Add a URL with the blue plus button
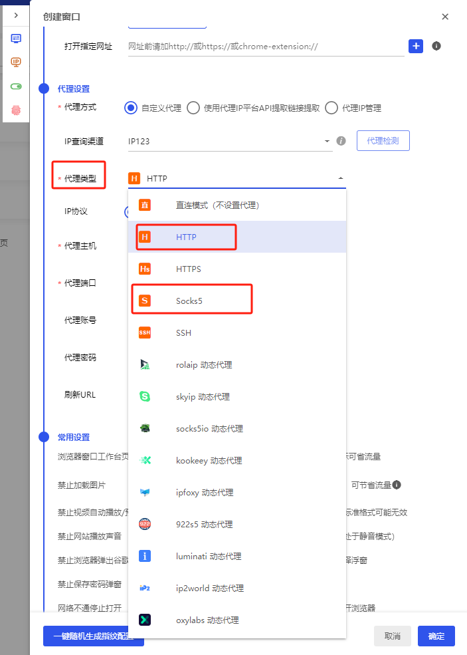The width and height of the screenshot is (467, 655). tap(416, 46)
